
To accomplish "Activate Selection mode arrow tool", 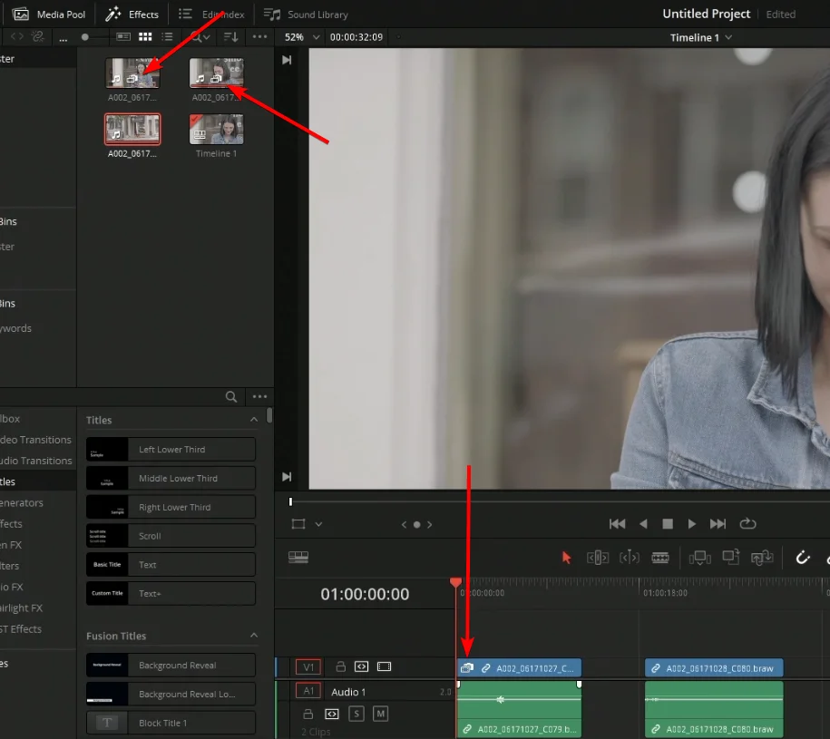I will (566, 558).
